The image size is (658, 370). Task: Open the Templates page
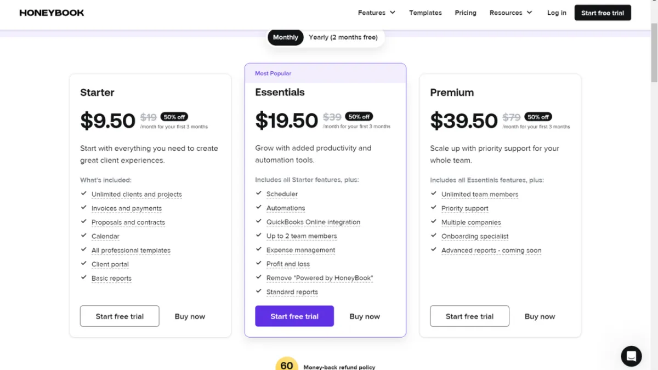pos(425,13)
